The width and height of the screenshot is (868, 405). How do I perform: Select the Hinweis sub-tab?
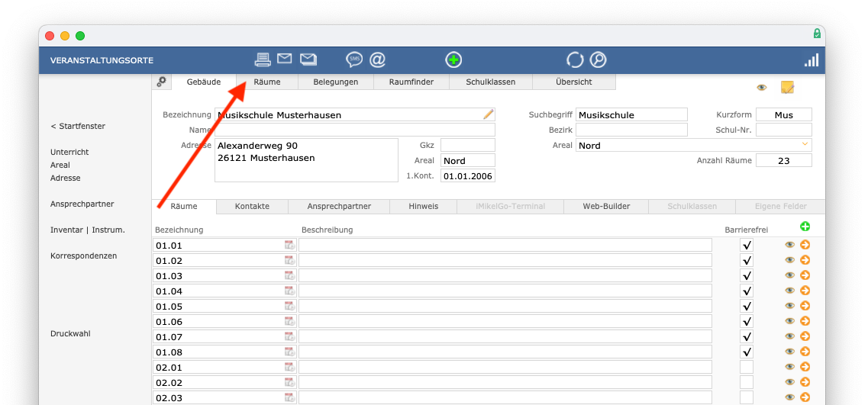pos(424,207)
